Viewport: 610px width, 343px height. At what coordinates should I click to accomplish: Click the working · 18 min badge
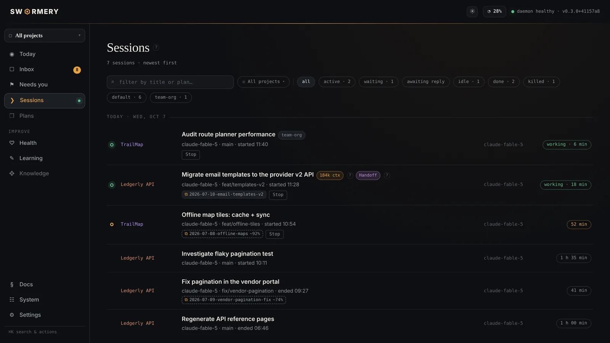coord(565,184)
